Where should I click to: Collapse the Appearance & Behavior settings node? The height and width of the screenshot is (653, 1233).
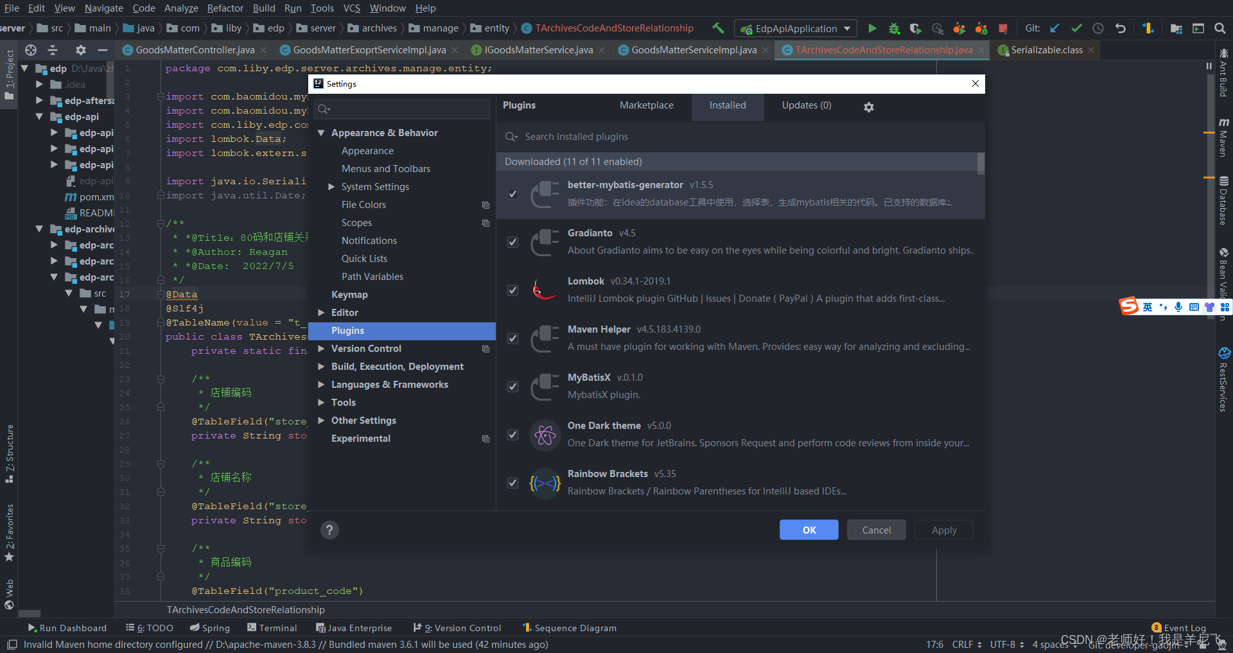click(321, 133)
